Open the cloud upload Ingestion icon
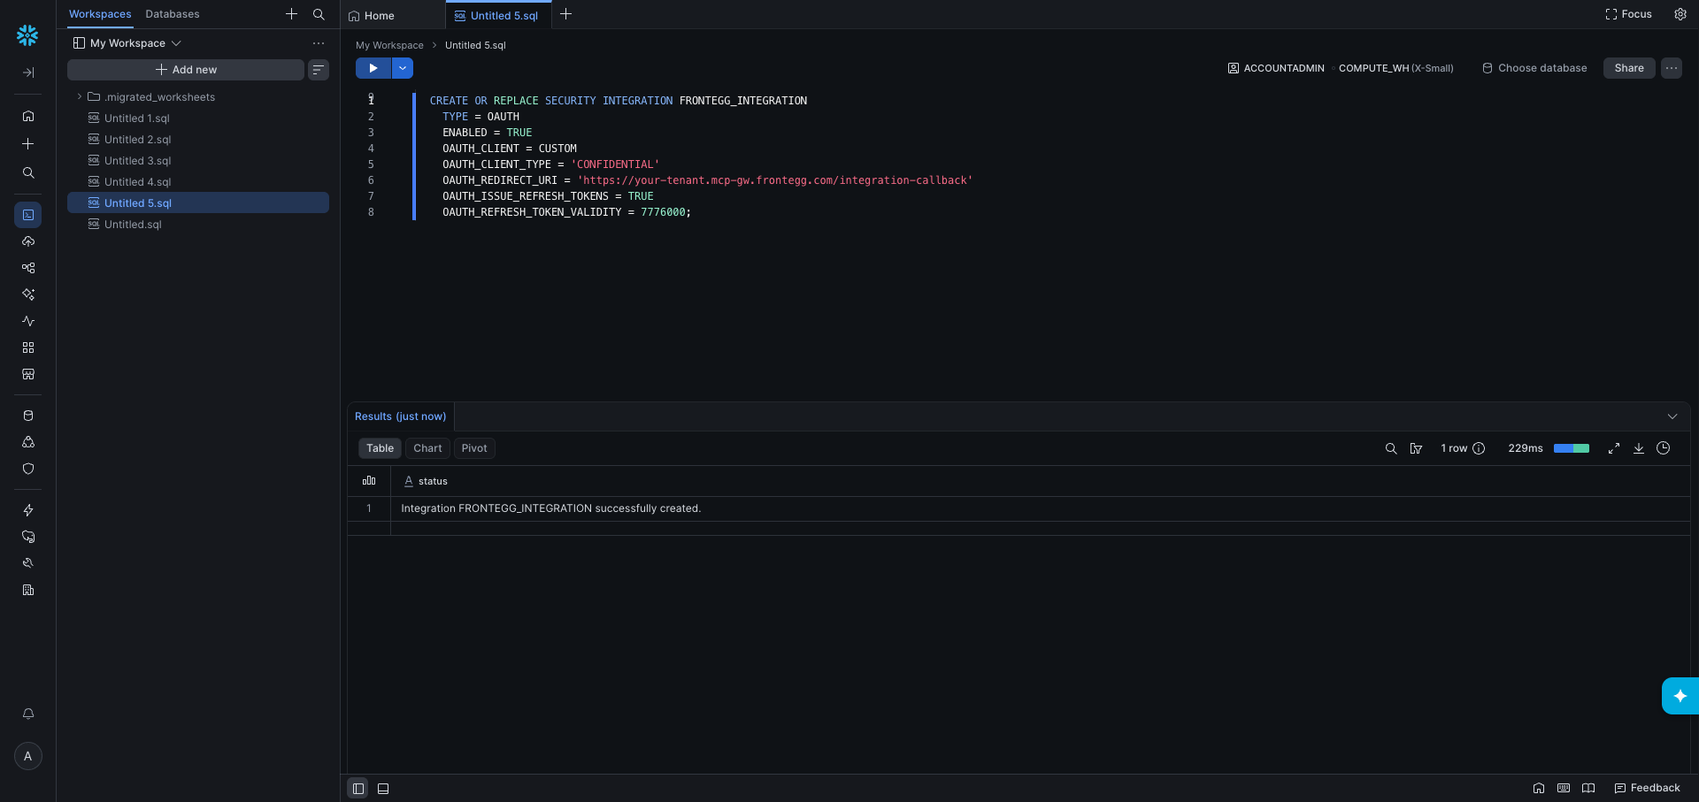 click(x=28, y=241)
